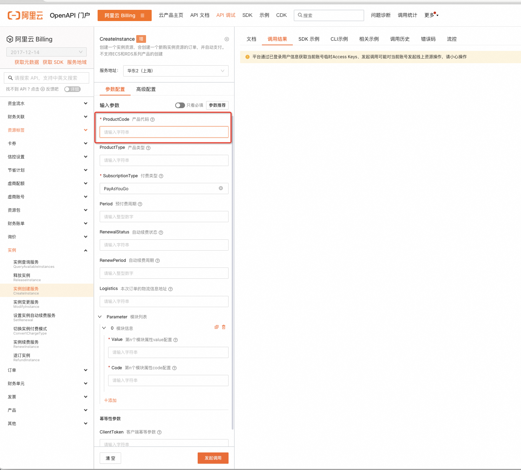Enable the 只看必填 switch

[x=180, y=105]
